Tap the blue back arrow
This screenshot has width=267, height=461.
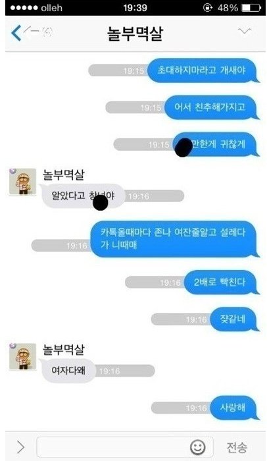tap(16, 32)
